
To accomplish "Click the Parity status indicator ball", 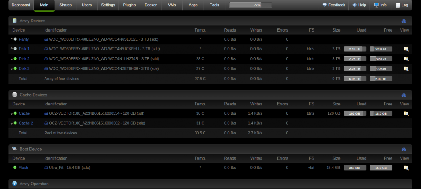I will click(x=15, y=39).
